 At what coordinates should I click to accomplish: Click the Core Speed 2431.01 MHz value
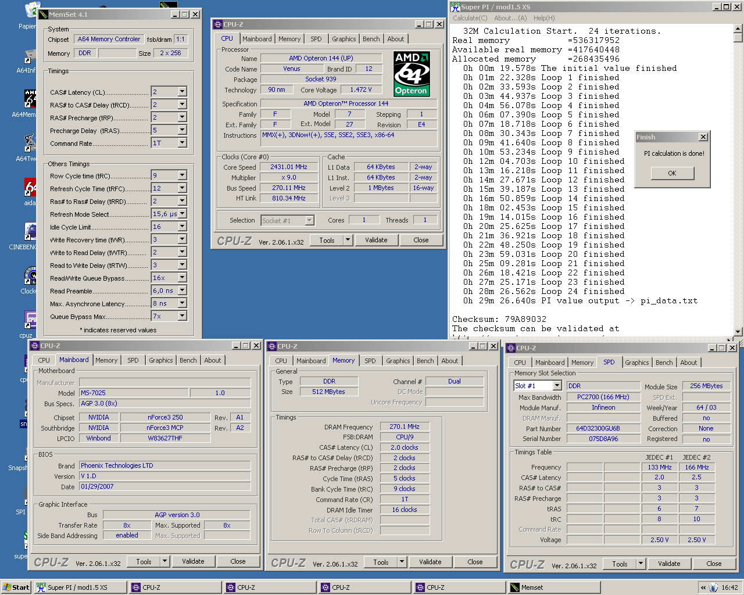pos(289,167)
